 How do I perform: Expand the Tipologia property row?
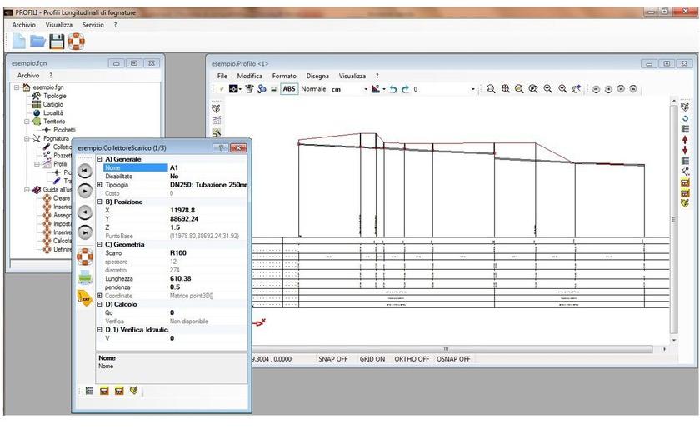[100, 185]
